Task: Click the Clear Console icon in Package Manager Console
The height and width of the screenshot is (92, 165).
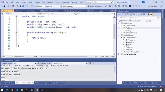Action: pyautogui.click(x=90, y=63)
